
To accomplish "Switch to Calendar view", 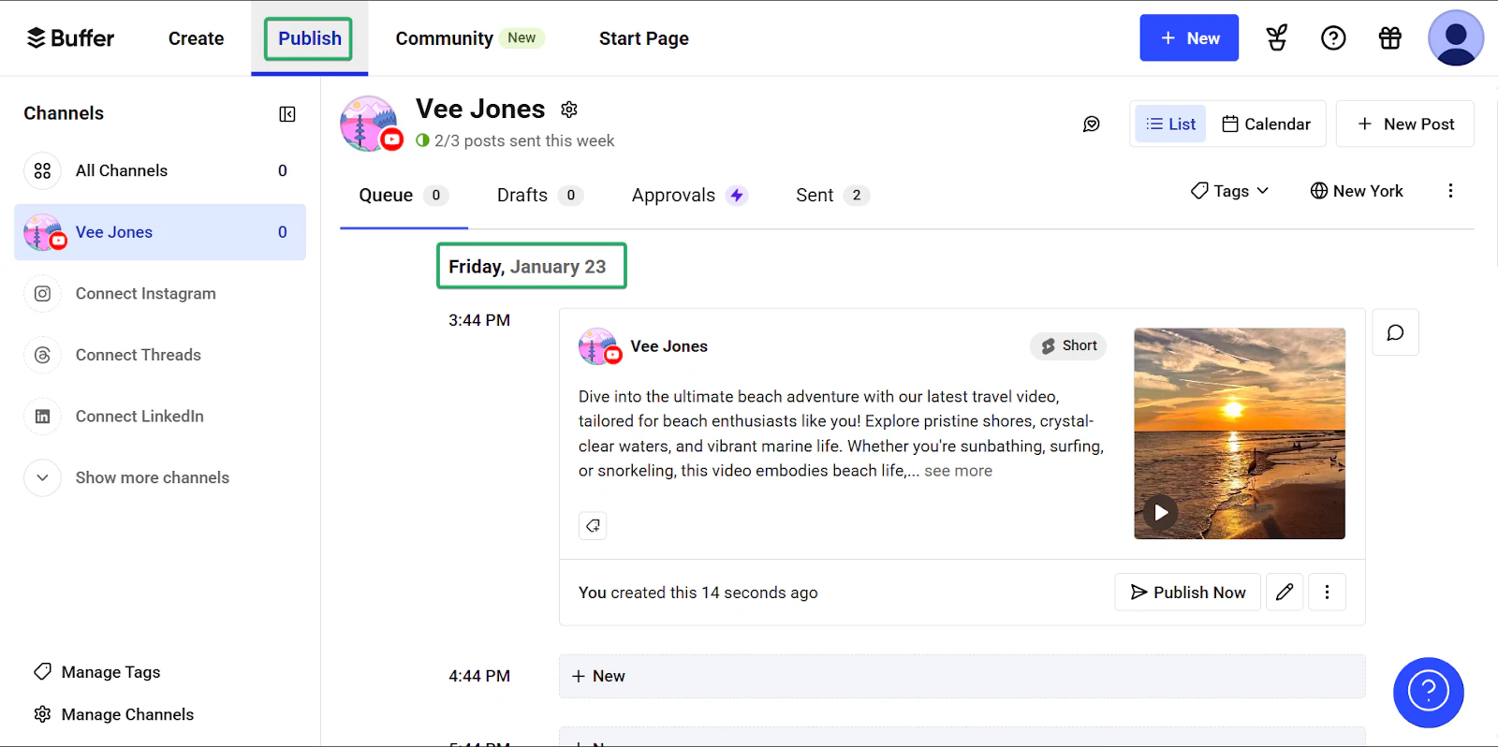I will [1266, 124].
